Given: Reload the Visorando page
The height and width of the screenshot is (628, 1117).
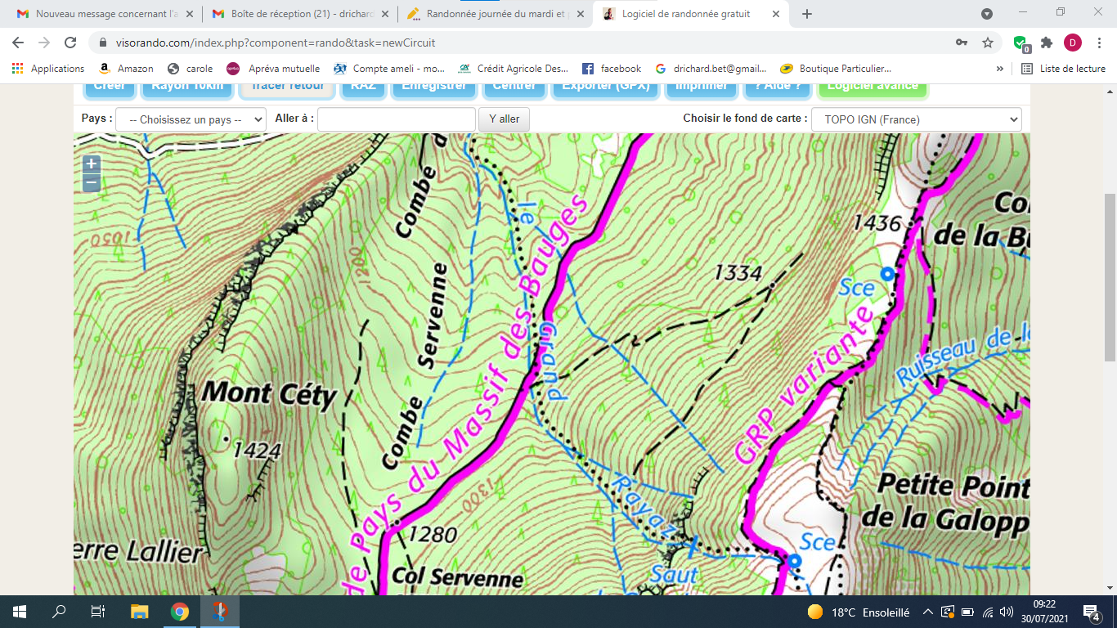Looking at the screenshot, I should (x=71, y=43).
